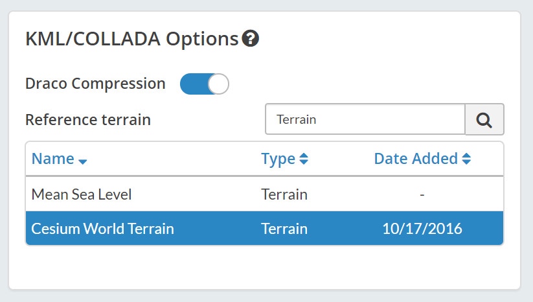
Task: Click the Reference terrain label
Action: click(x=87, y=119)
